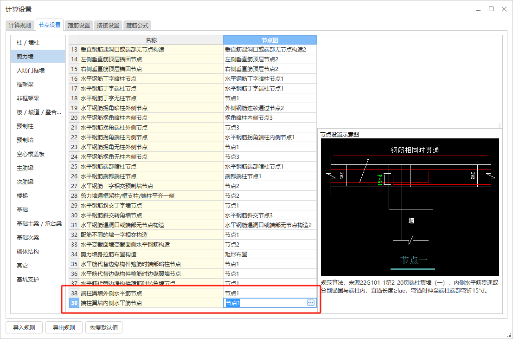Click the 名称 column header
Viewport: 513px width, 339px height.
151,40
